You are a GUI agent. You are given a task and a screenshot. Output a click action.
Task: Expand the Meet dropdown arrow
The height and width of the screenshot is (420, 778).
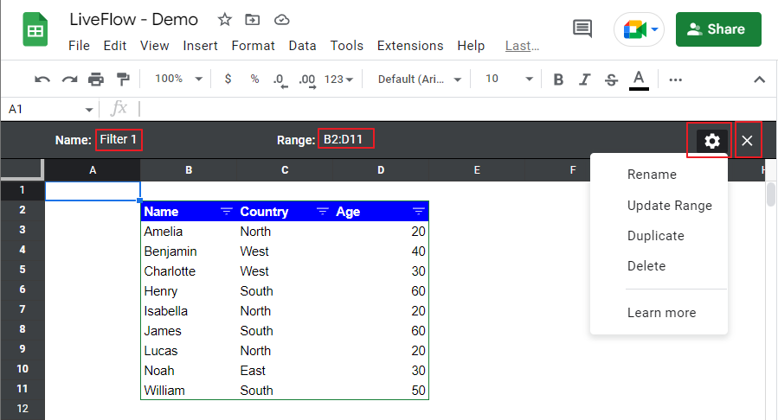pyautogui.click(x=655, y=29)
